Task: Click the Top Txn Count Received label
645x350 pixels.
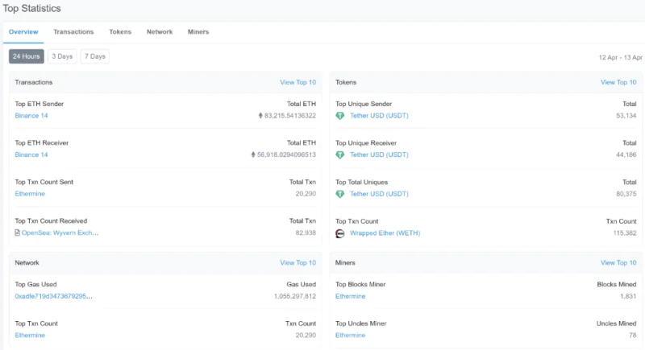Action: 51,220
